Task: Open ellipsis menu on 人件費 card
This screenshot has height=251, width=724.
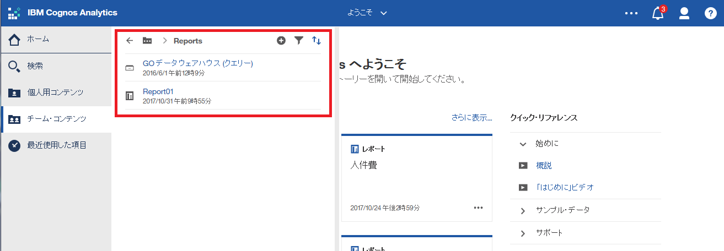Action: 478,208
